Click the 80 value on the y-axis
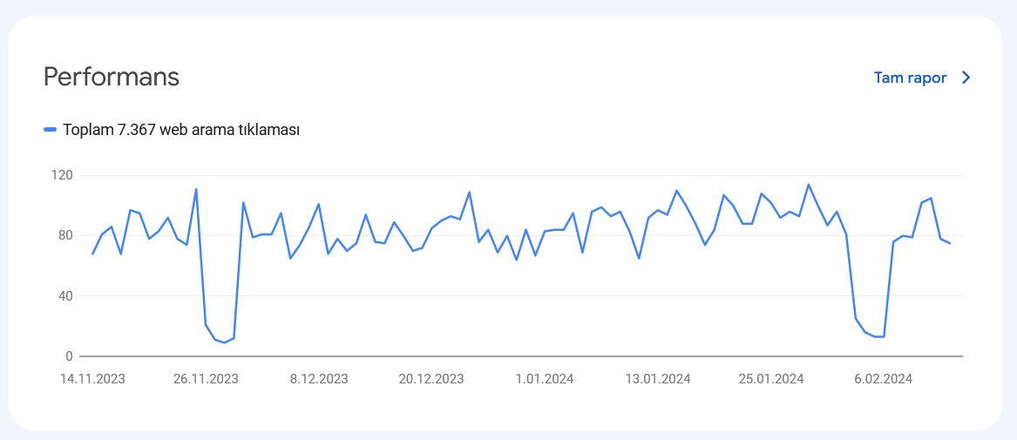This screenshot has width=1017, height=440. 64,235
